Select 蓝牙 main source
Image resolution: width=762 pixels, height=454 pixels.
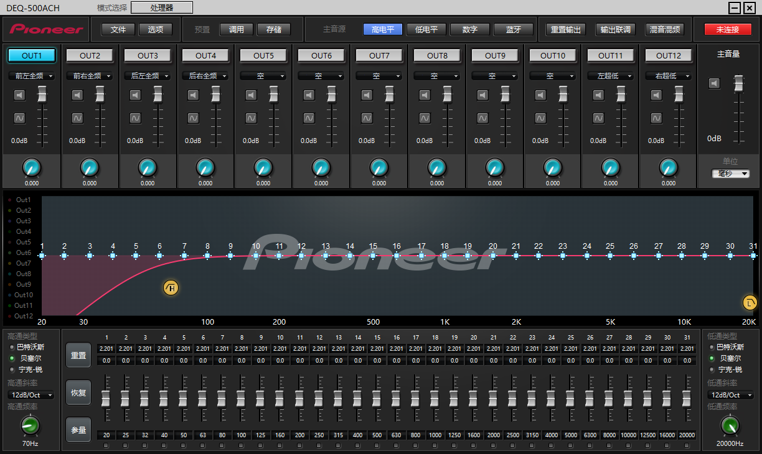click(514, 29)
